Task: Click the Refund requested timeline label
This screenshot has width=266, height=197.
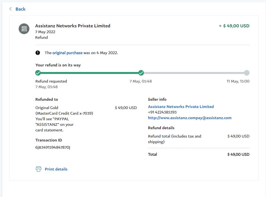Action: click(x=51, y=81)
